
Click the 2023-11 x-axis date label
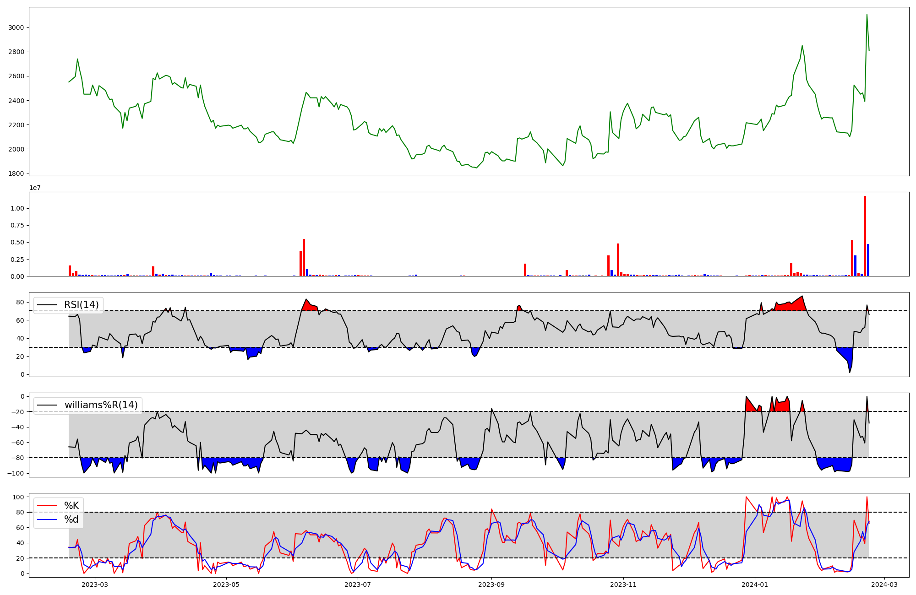623,584
